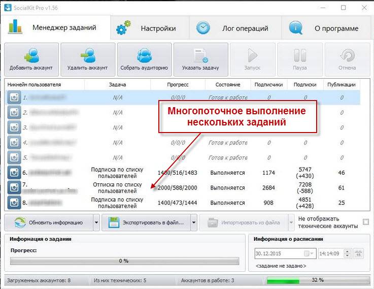The width and height of the screenshot is (374, 289).
Task: Click followers count 1174
Action: coord(268,173)
